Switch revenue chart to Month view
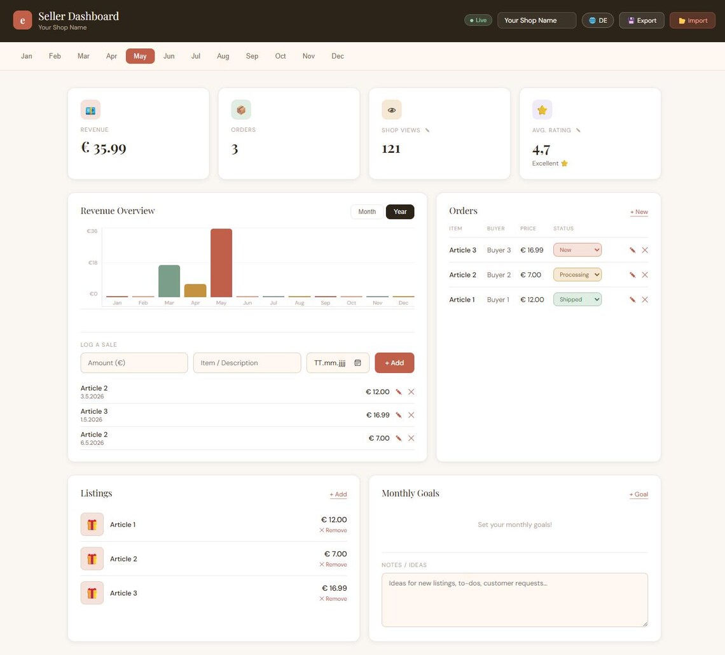The width and height of the screenshot is (725, 655). tap(367, 211)
